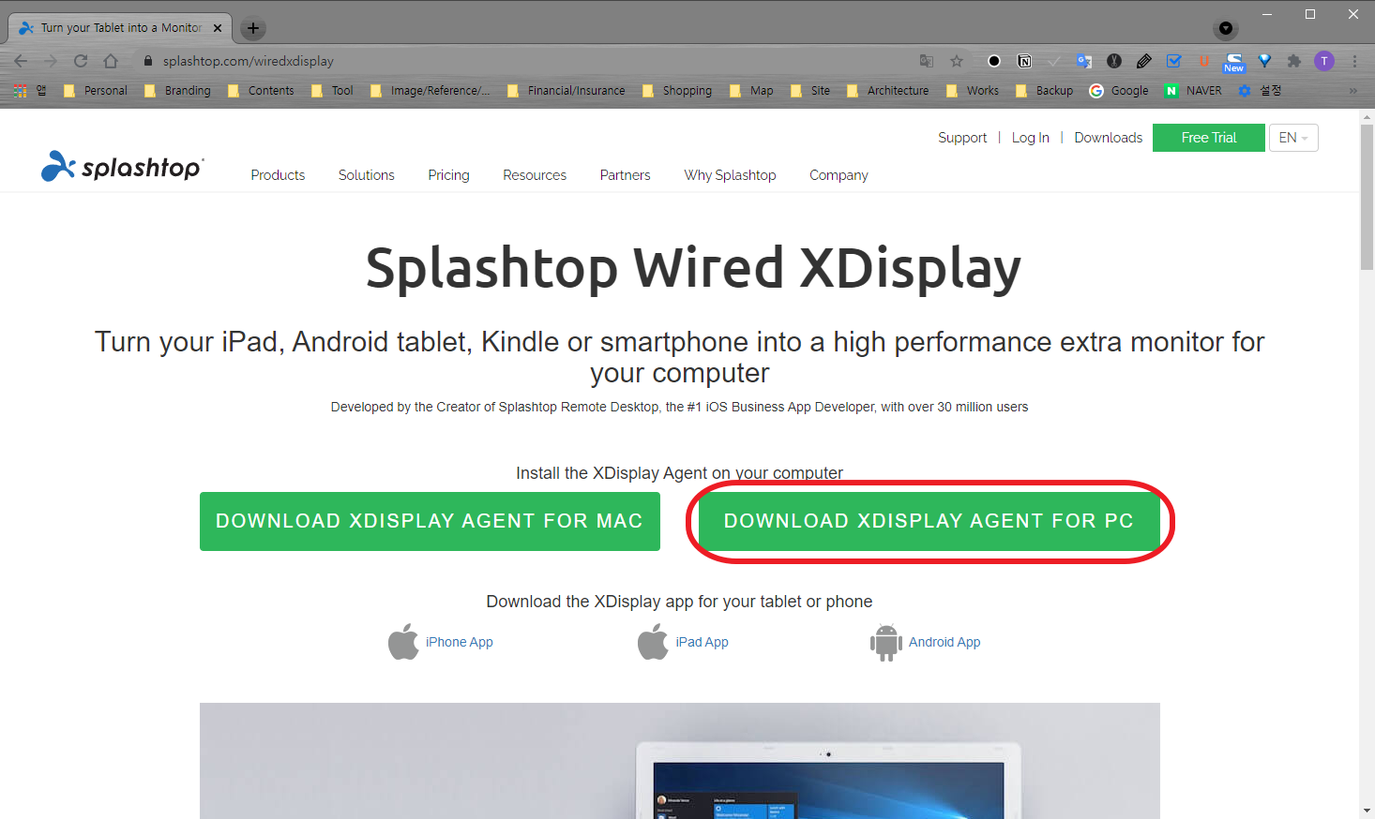Viewport: 1375px width, 819px height.
Task: Click the translate page icon in address bar
Action: point(927,61)
